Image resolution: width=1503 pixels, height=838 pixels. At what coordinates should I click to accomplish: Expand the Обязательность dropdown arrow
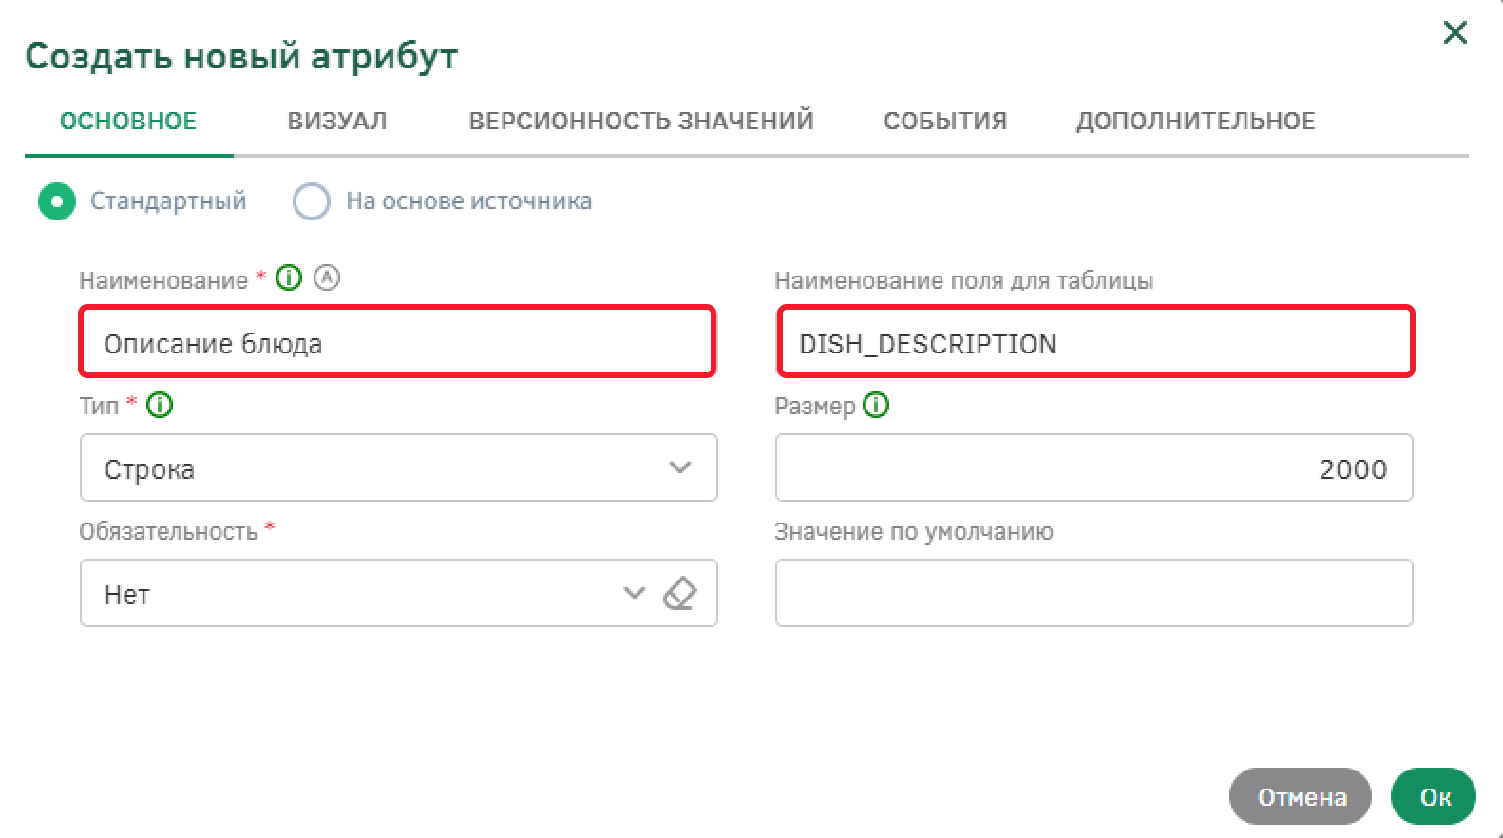634,594
